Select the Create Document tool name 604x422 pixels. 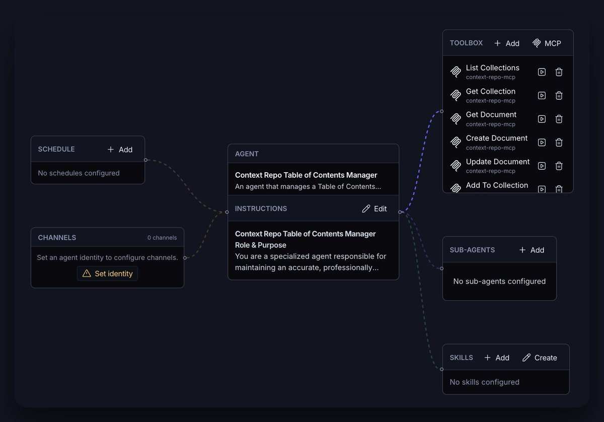pyautogui.click(x=497, y=138)
